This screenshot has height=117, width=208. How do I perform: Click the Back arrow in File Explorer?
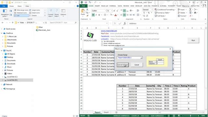[3, 22]
